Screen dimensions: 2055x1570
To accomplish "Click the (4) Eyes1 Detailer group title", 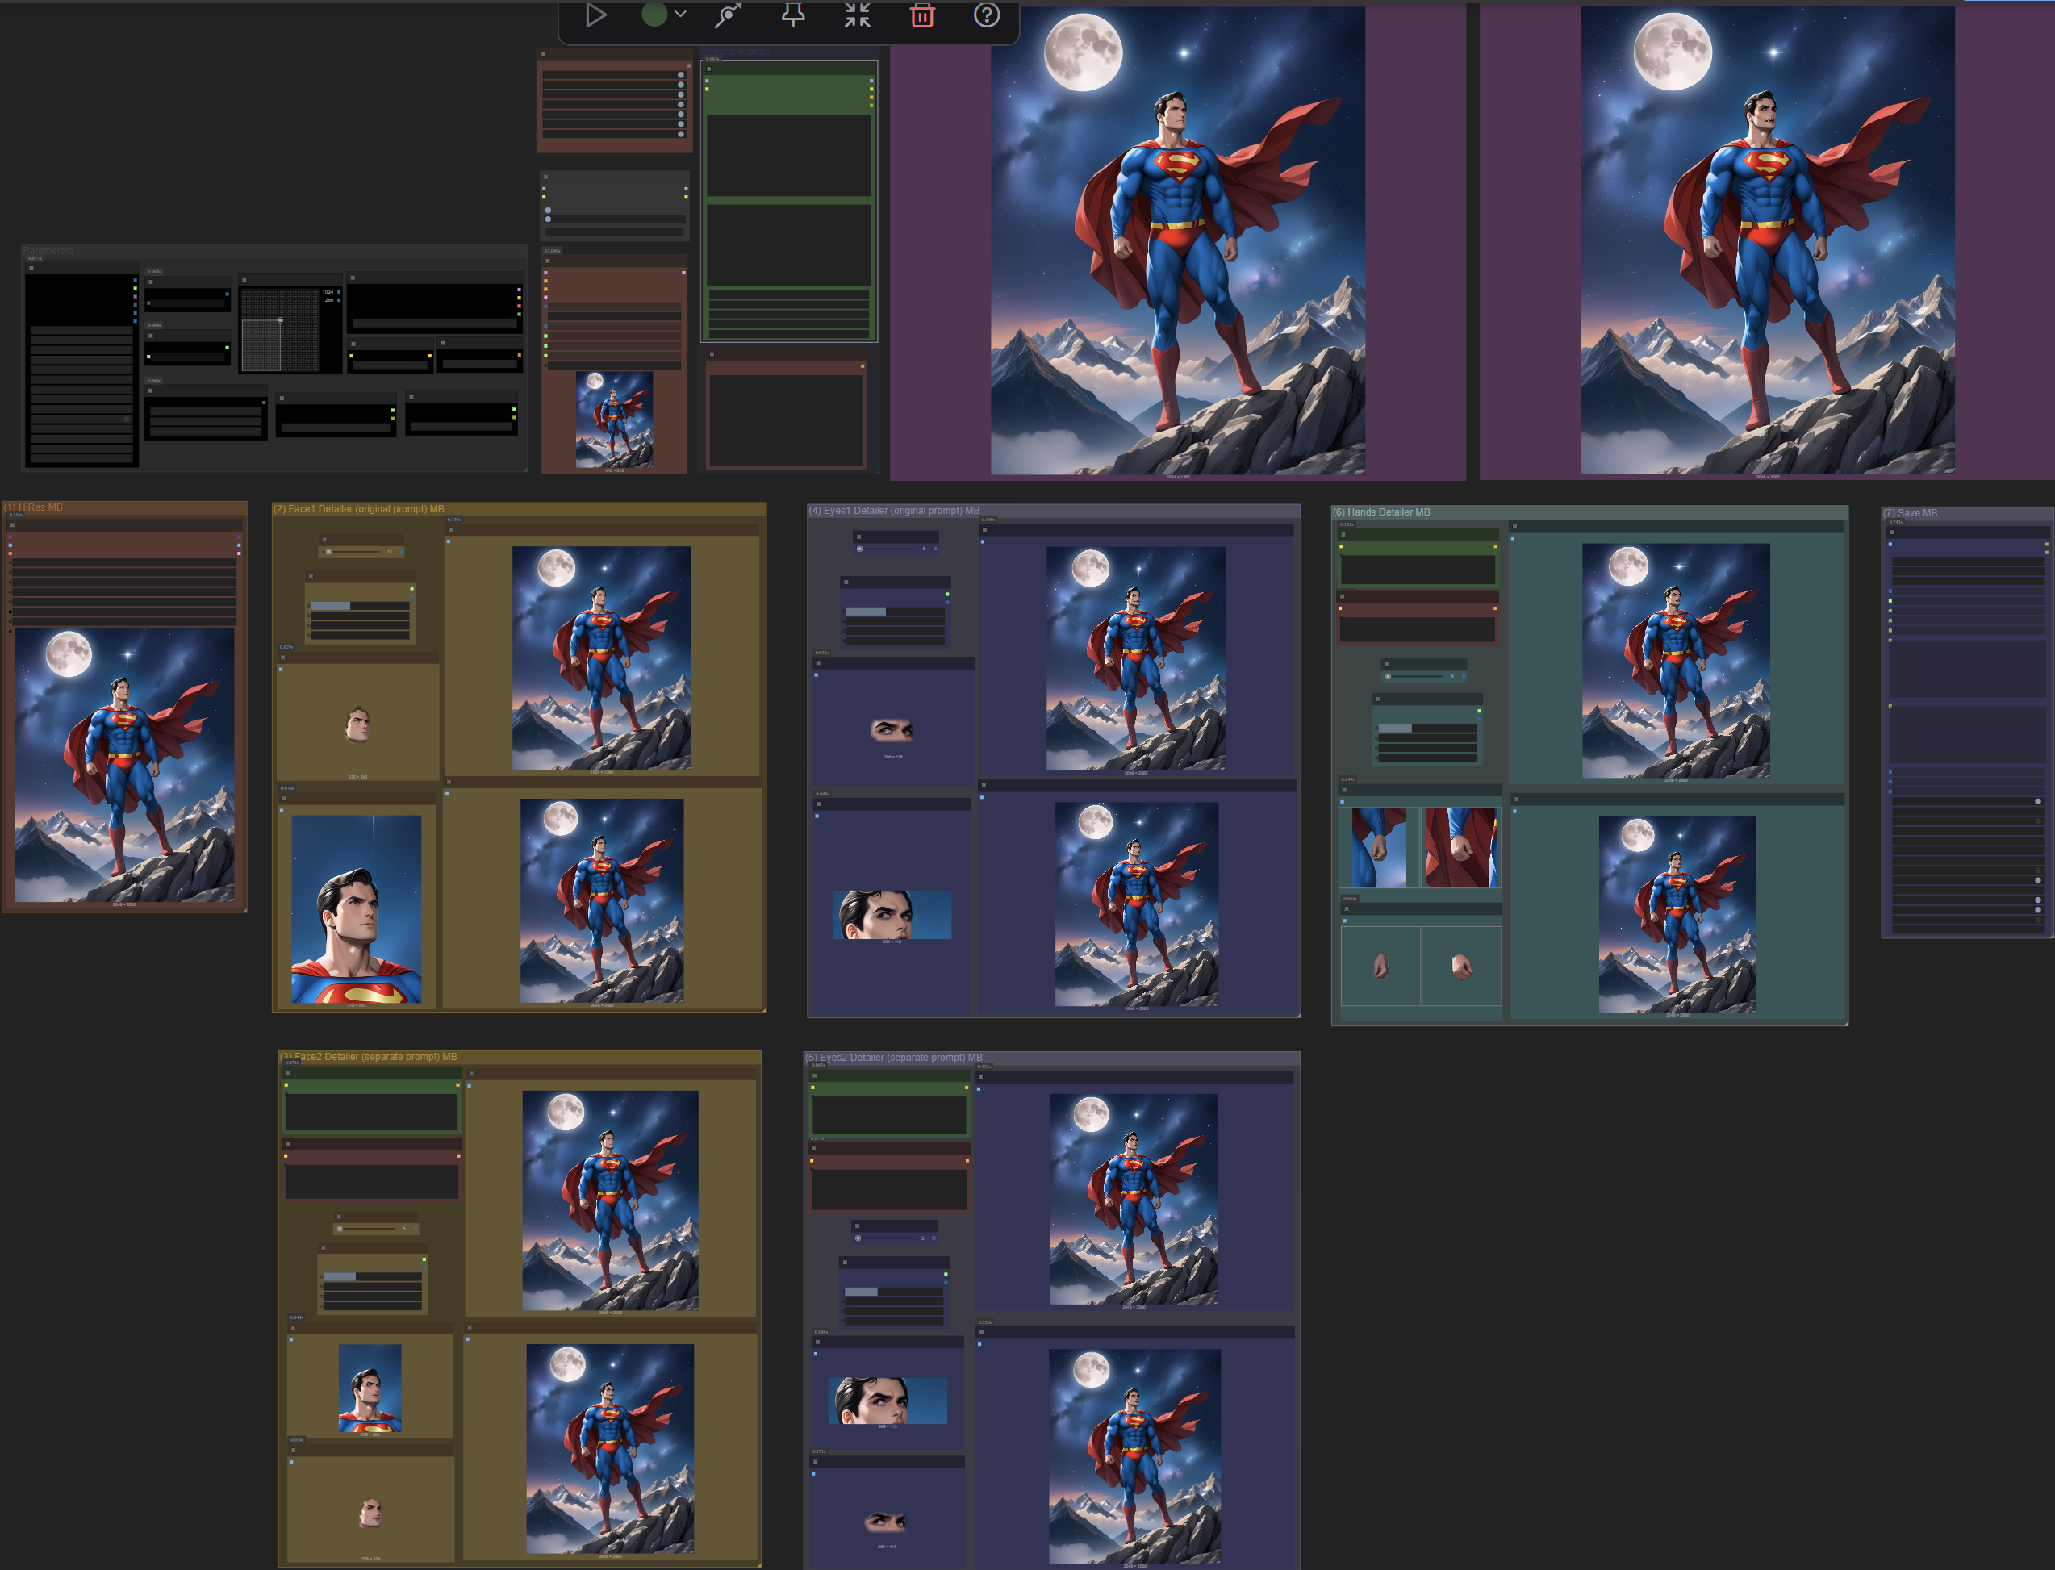I will (893, 510).
